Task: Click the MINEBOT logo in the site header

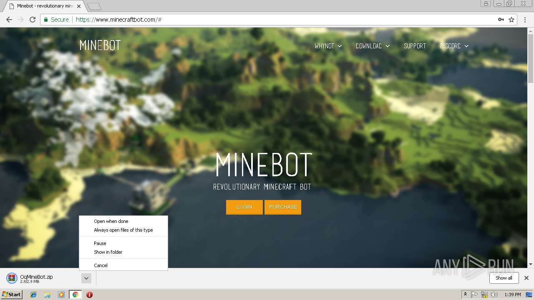Action: [100, 45]
